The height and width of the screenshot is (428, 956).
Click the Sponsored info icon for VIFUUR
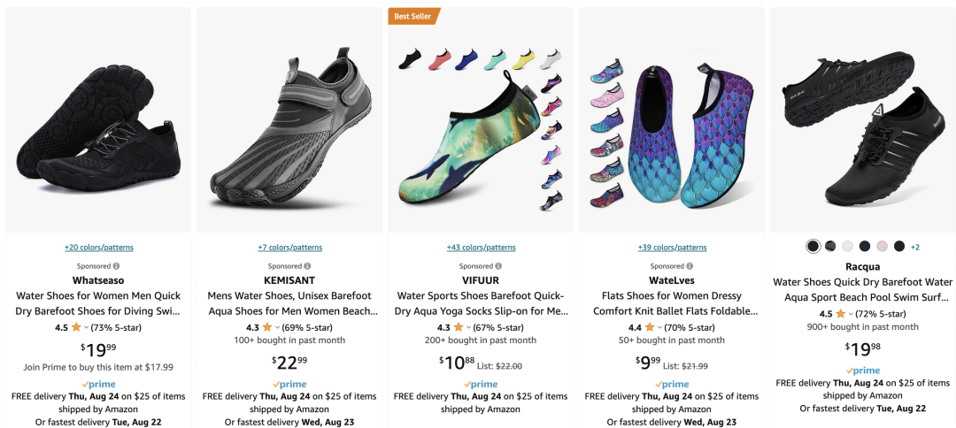pos(498,266)
